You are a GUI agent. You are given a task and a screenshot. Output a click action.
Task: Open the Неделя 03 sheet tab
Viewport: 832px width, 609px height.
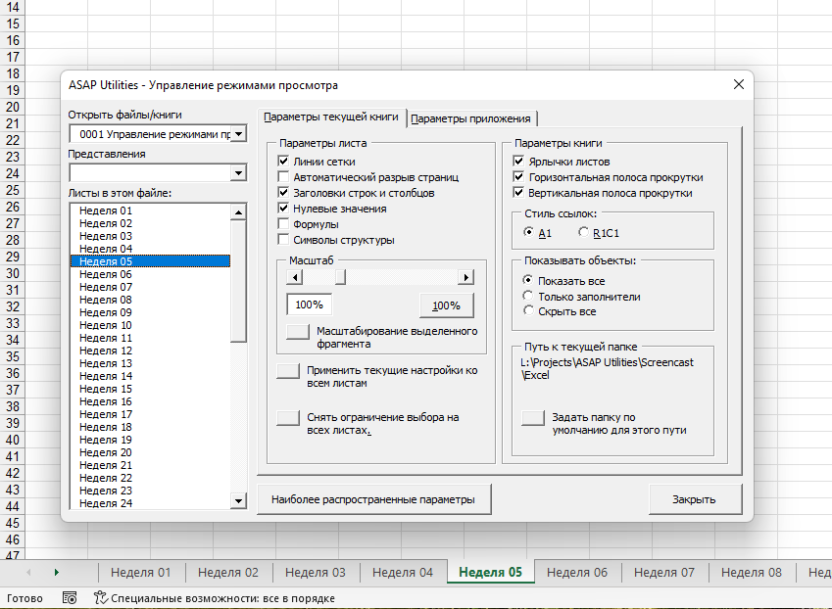click(x=316, y=573)
